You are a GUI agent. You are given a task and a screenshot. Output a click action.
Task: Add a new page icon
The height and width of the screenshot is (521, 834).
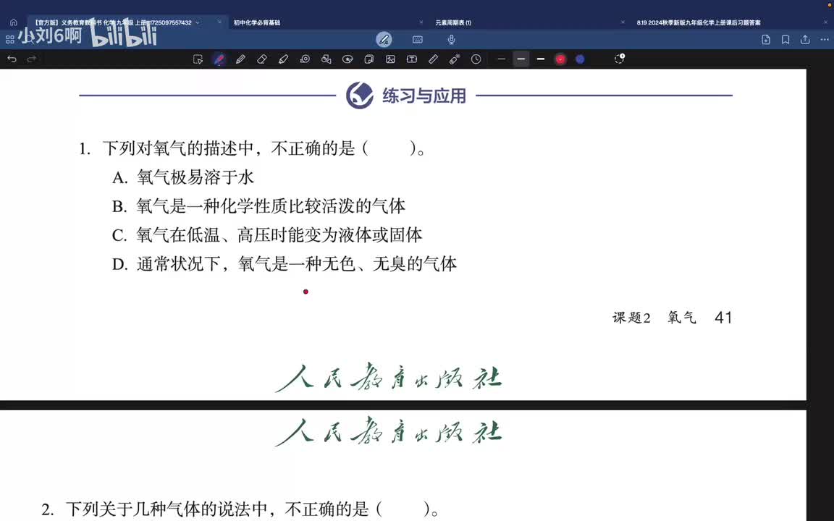(x=766, y=39)
